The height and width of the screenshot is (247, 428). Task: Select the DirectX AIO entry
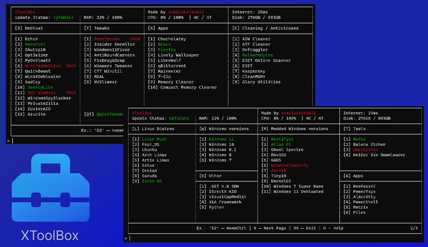(x=218, y=191)
